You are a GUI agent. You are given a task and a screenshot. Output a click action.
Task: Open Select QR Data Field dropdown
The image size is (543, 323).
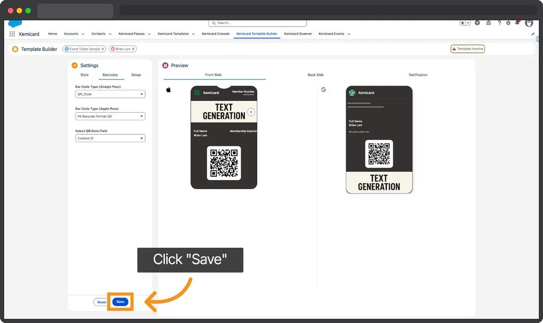(110, 138)
